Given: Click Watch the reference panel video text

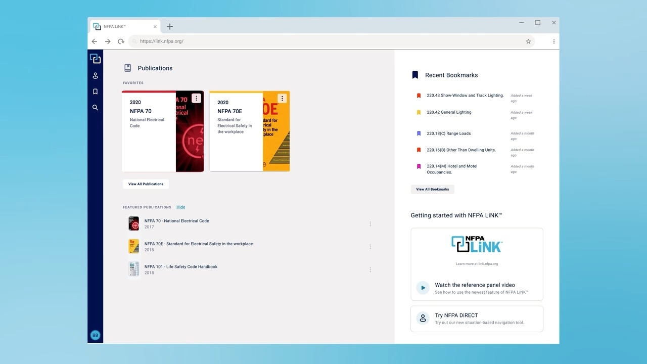Looking at the screenshot, I should click(475, 285).
